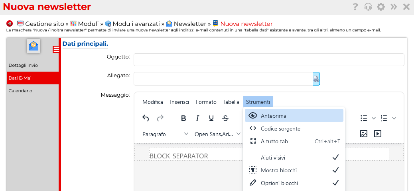
Task: Browse attachment file icon next to Allegato
Action: pos(316,79)
